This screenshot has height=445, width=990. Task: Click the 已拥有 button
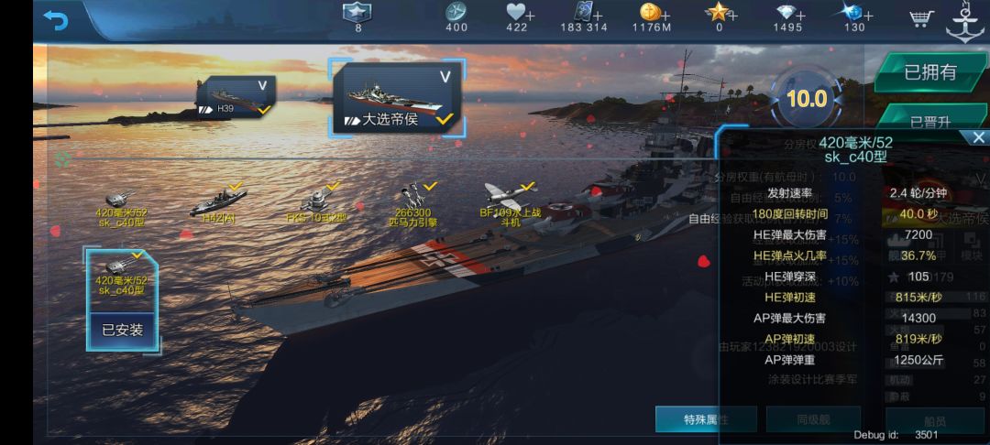930,72
